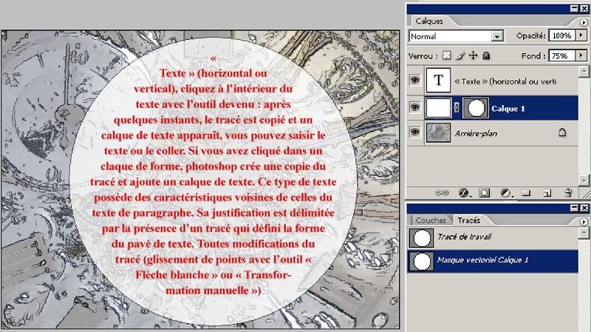Click Calque 1 vector mask thumbnail
The width and height of the screenshot is (591, 332).
coord(476,108)
